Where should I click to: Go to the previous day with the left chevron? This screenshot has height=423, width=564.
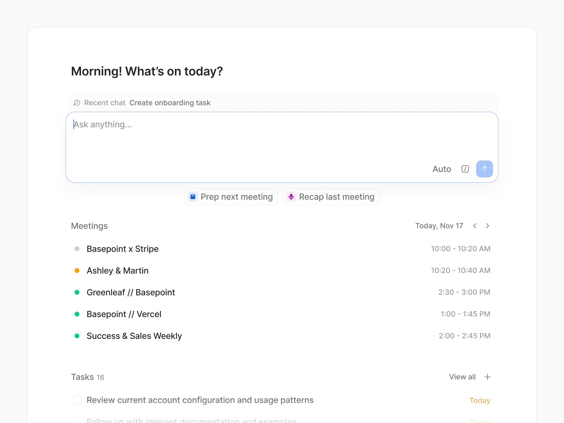tap(474, 226)
